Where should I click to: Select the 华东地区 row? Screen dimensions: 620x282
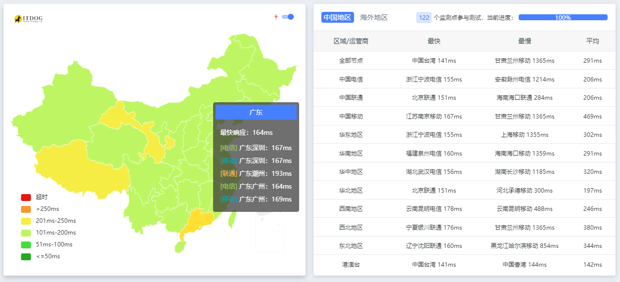coord(351,135)
